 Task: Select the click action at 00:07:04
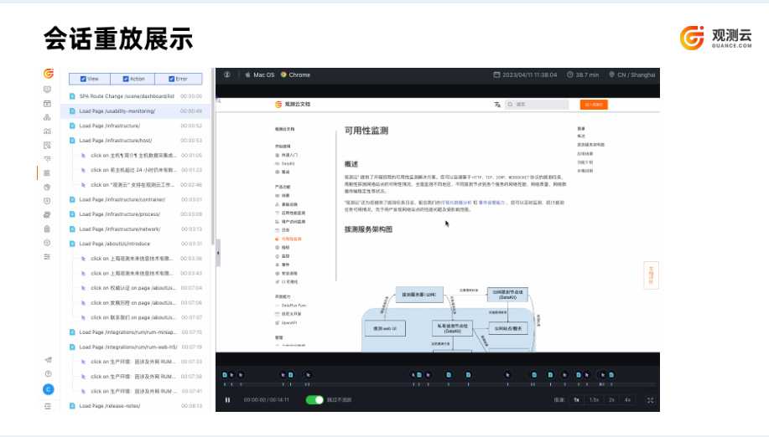[136, 288]
